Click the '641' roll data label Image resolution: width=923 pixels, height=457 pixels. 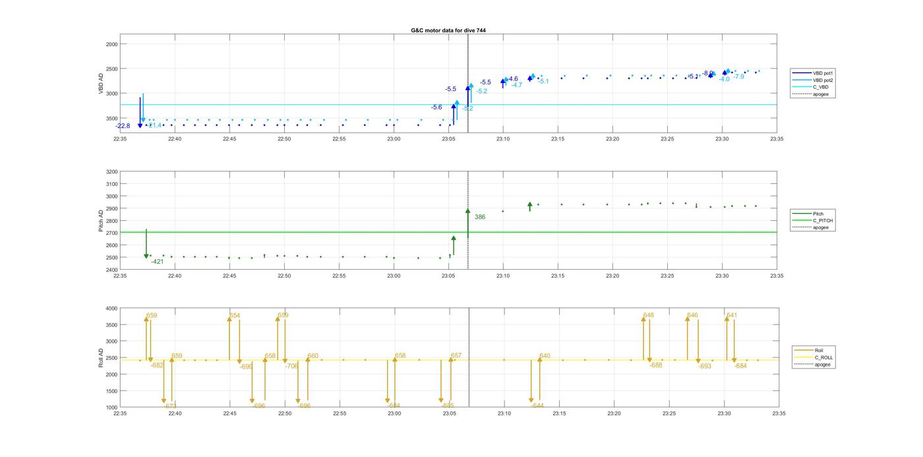coord(732,315)
